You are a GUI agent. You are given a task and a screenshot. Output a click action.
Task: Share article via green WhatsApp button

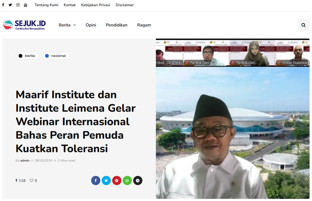click(127, 180)
